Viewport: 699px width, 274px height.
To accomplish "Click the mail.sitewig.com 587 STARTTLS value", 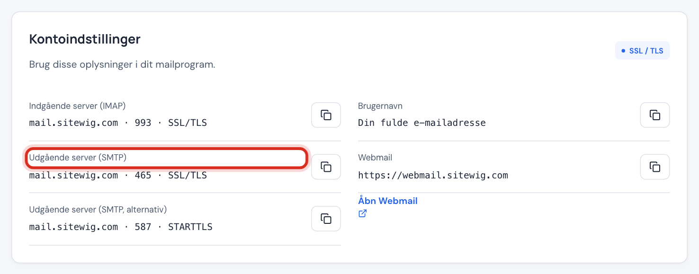I will tap(121, 227).
